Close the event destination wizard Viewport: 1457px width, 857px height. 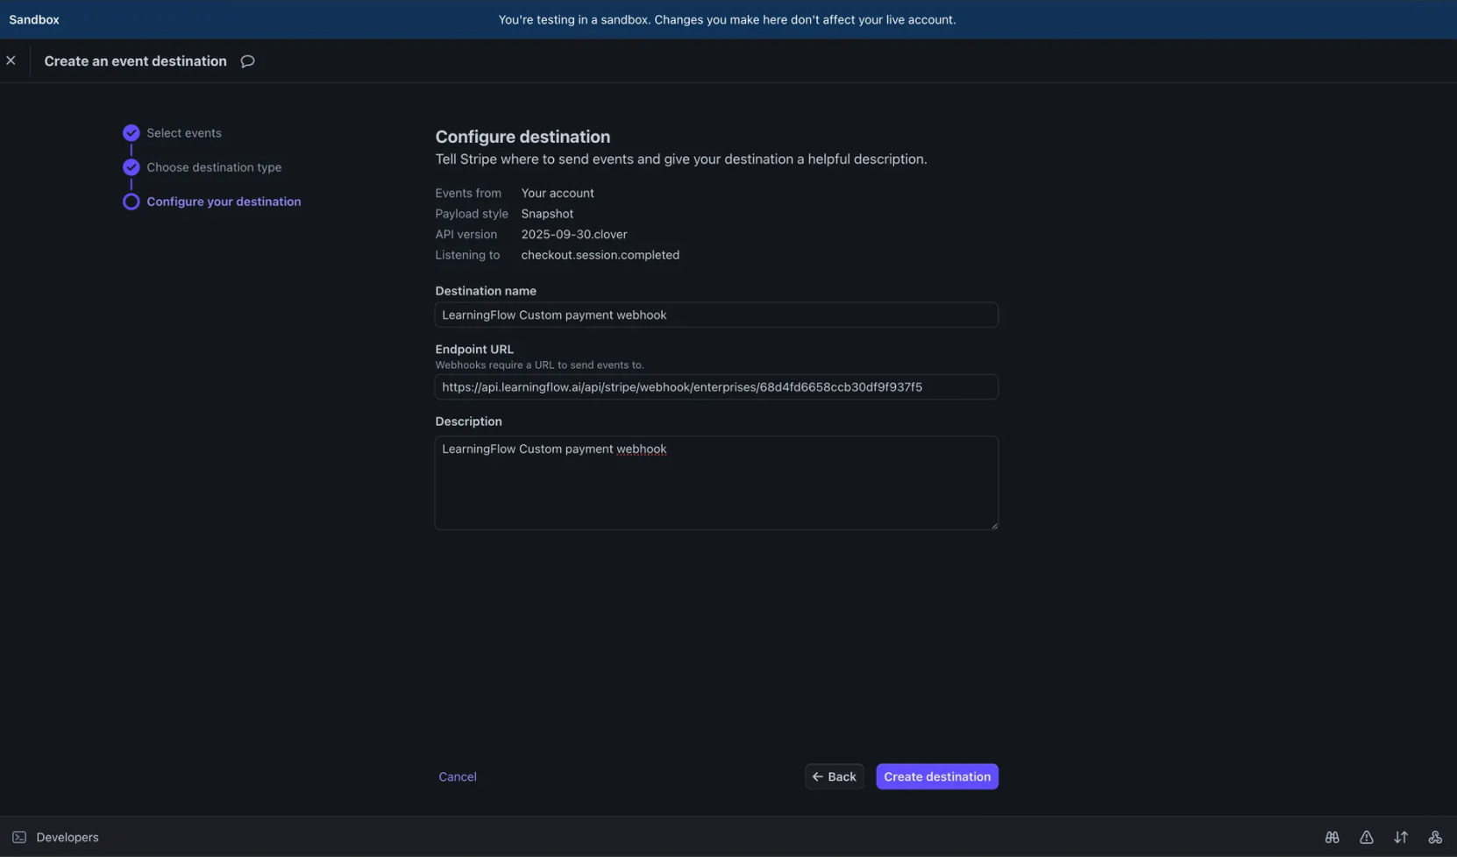(11, 60)
